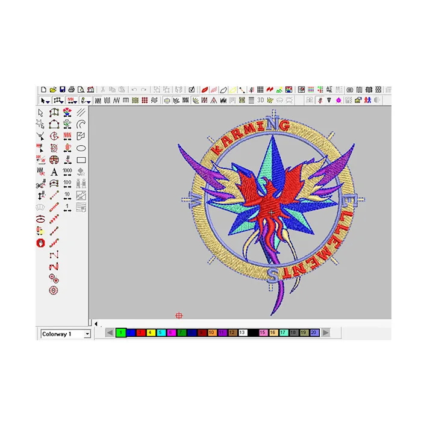Pick white color swatch 13
This screenshot has width=427, height=427.
click(x=242, y=332)
